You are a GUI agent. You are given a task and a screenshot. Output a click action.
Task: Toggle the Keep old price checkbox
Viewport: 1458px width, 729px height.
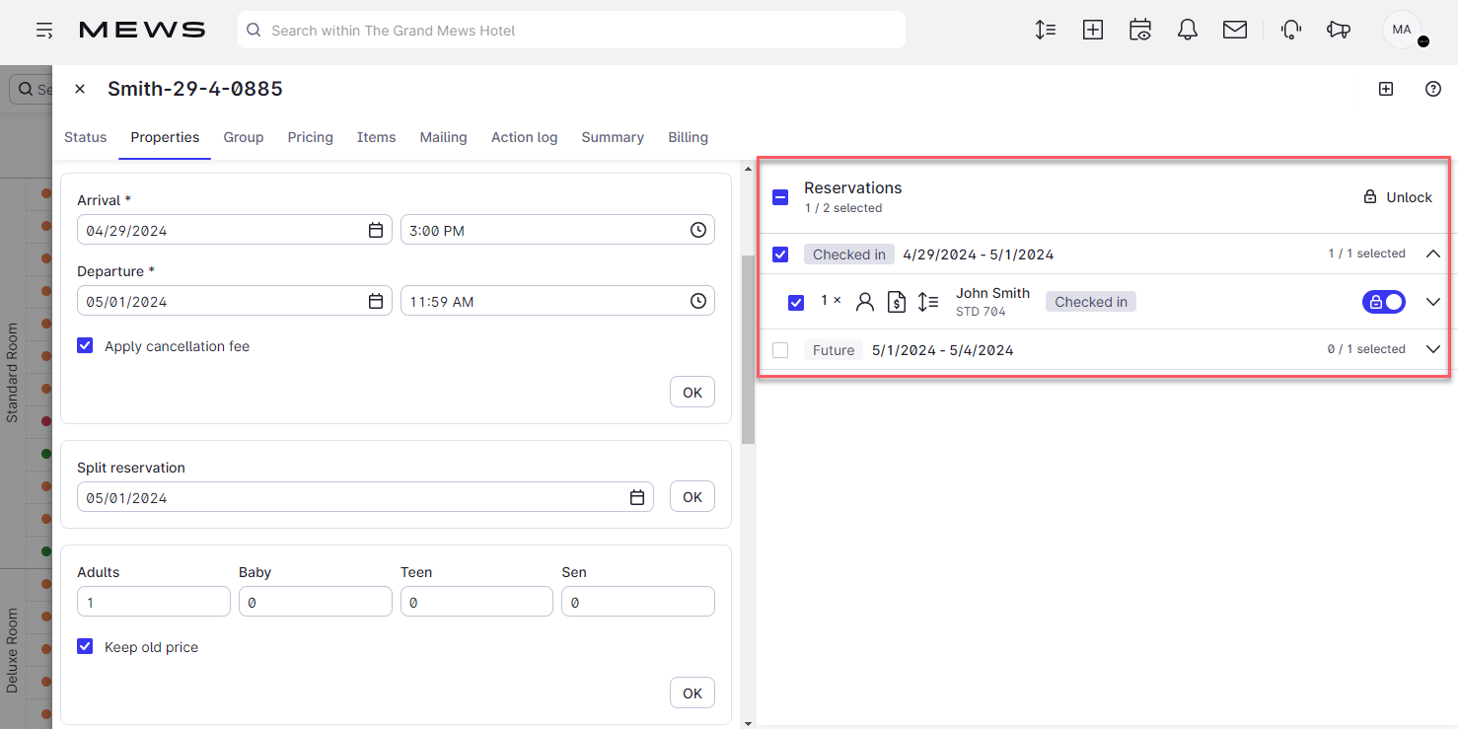[x=86, y=647]
